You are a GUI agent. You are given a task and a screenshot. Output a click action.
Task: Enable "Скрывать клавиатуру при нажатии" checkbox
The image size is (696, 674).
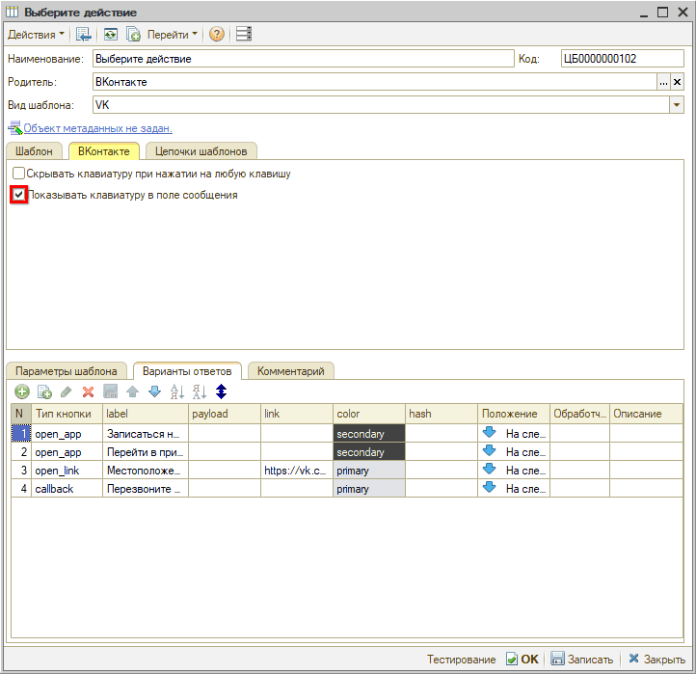(18, 174)
